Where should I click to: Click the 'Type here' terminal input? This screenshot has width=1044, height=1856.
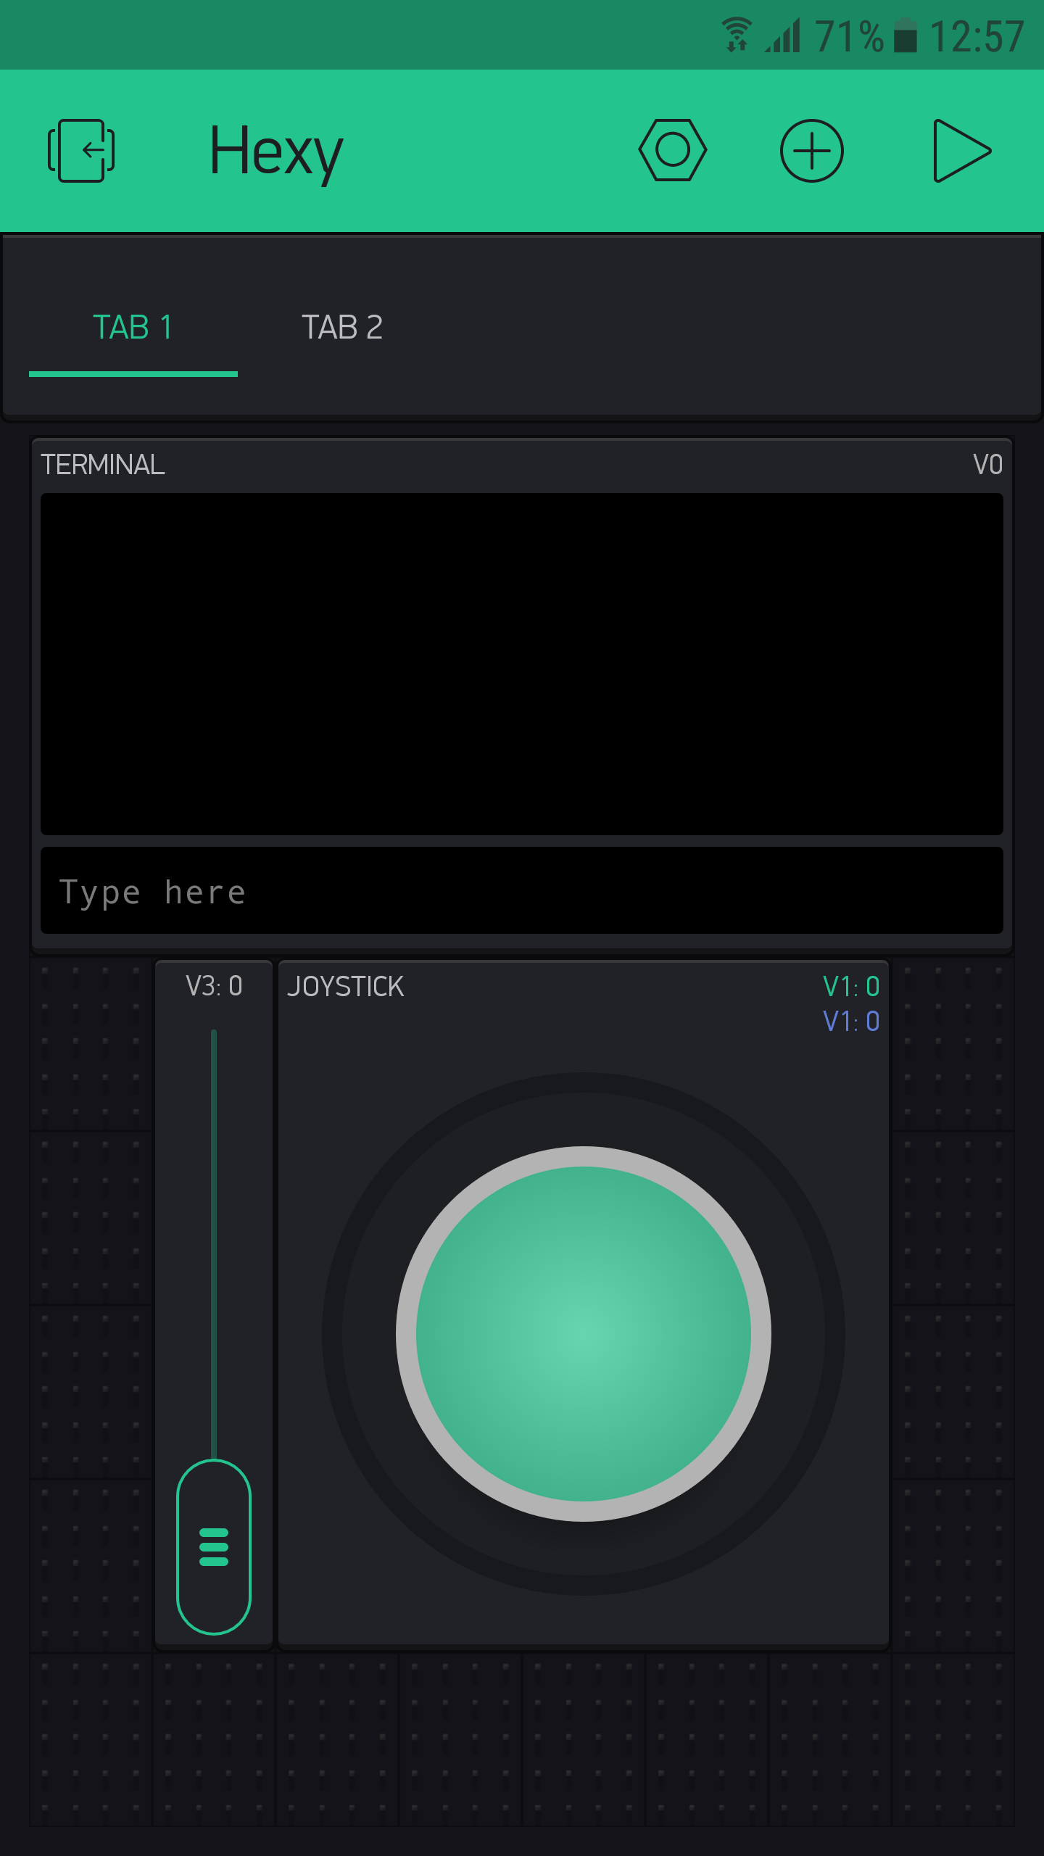click(x=521, y=891)
